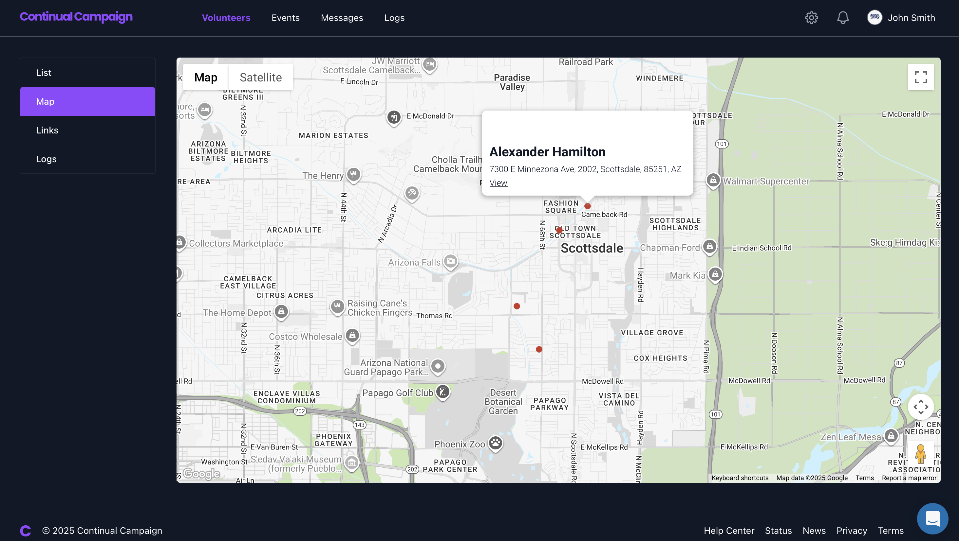Click the Continual Campaign logo
The width and height of the screenshot is (959, 541).
76,17
